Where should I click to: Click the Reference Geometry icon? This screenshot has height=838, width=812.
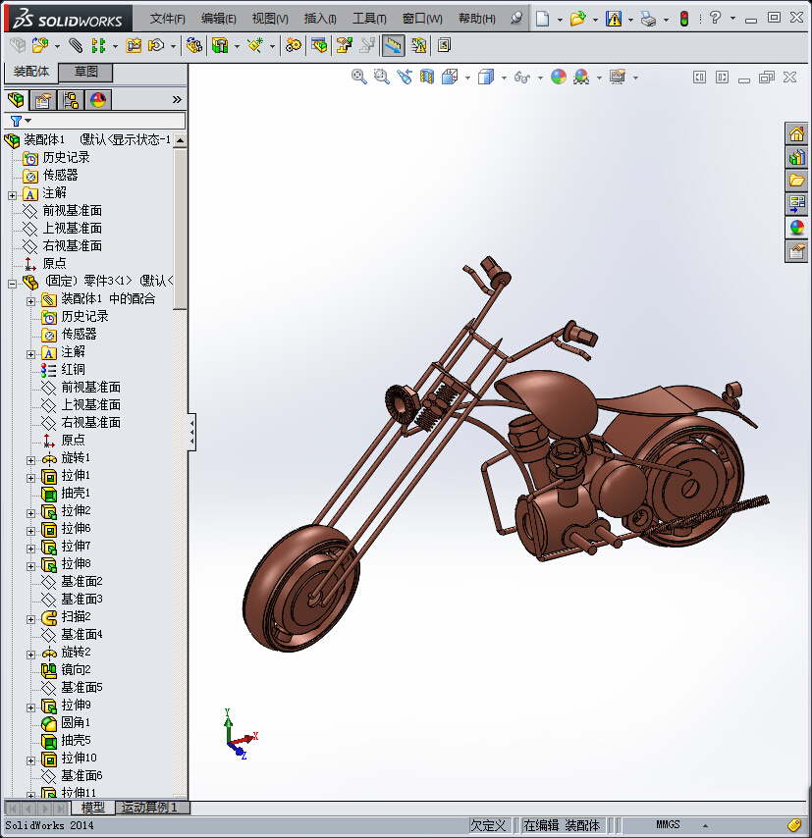(x=255, y=45)
